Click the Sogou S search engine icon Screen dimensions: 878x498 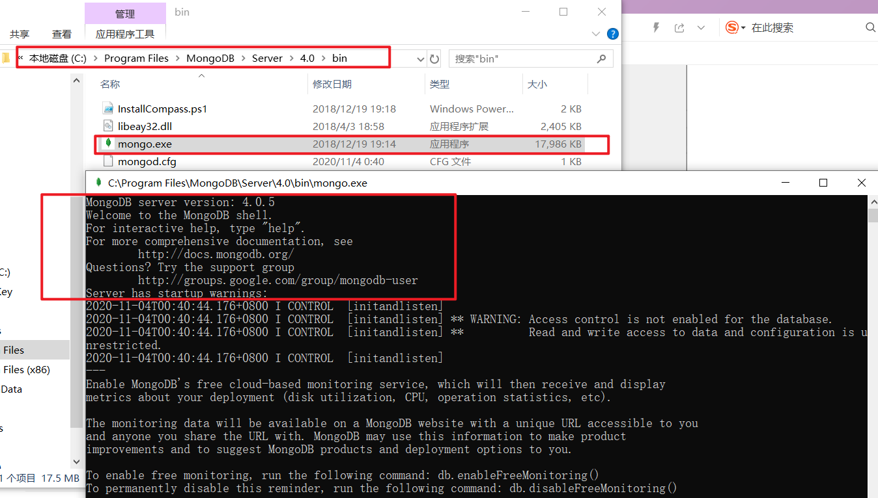tap(732, 27)
